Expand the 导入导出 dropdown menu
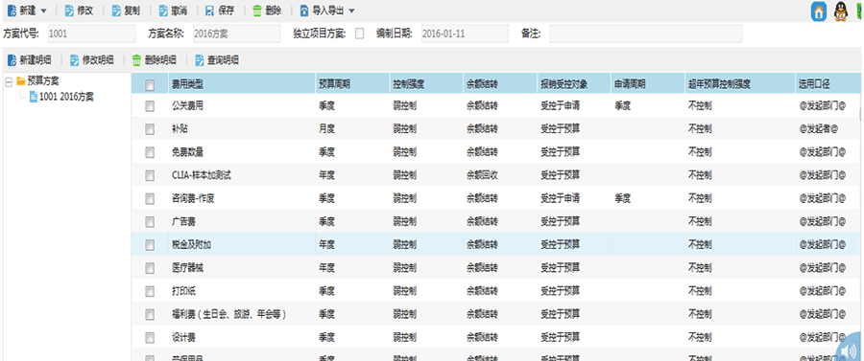 (351, 11)
